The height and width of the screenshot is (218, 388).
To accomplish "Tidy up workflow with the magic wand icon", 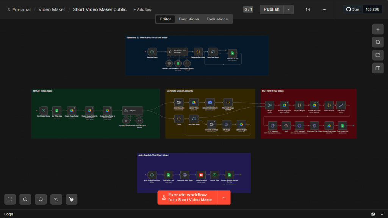I will pos(71,199).
